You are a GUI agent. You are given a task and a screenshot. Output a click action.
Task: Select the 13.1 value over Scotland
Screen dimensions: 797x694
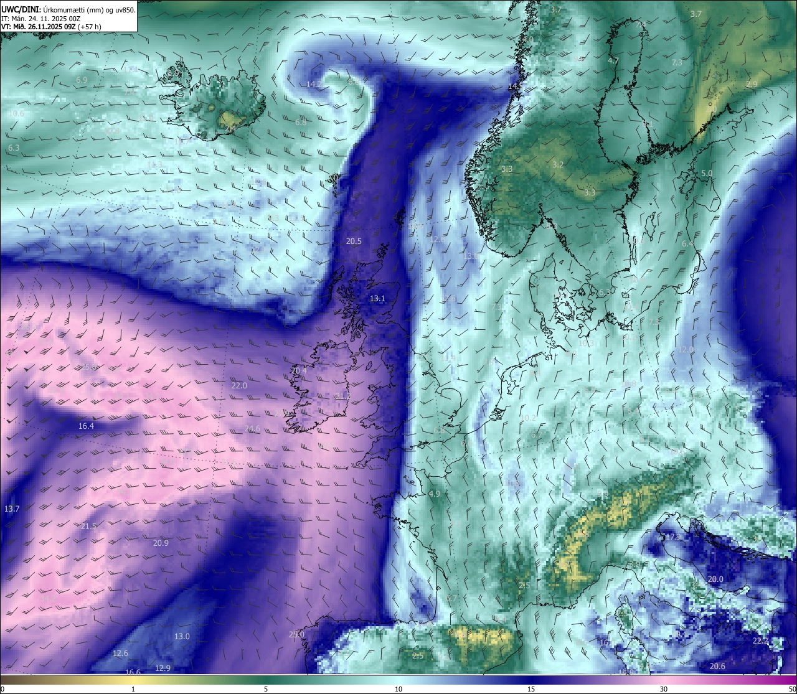377,298
